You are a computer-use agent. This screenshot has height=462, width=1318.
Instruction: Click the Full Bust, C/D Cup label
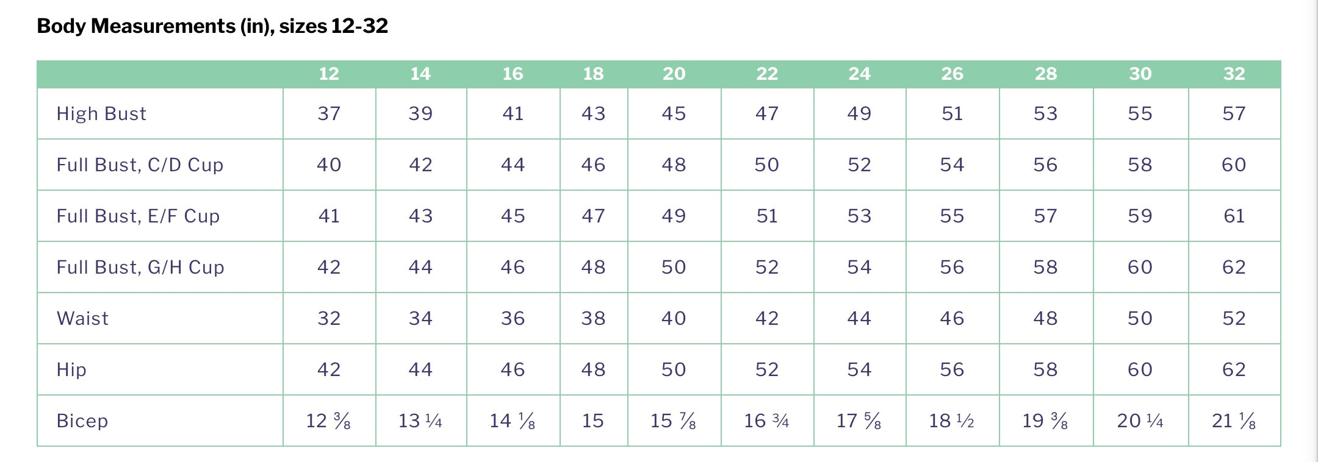140,165
